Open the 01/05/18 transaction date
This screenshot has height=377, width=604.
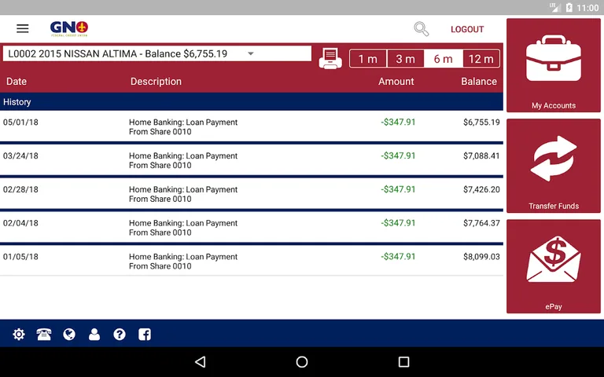[x=20, y=257]
